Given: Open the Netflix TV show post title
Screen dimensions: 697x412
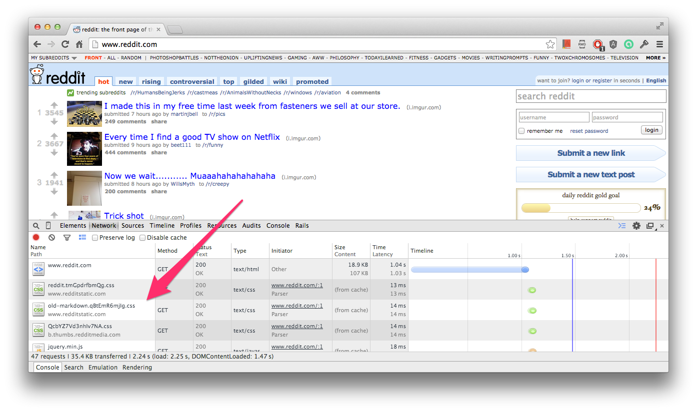Looking at the screenshot, I should (192, 137).
